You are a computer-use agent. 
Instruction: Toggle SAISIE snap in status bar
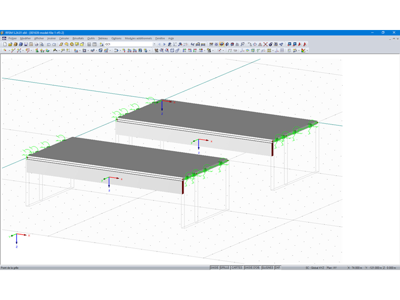click(x=214, y=267)
